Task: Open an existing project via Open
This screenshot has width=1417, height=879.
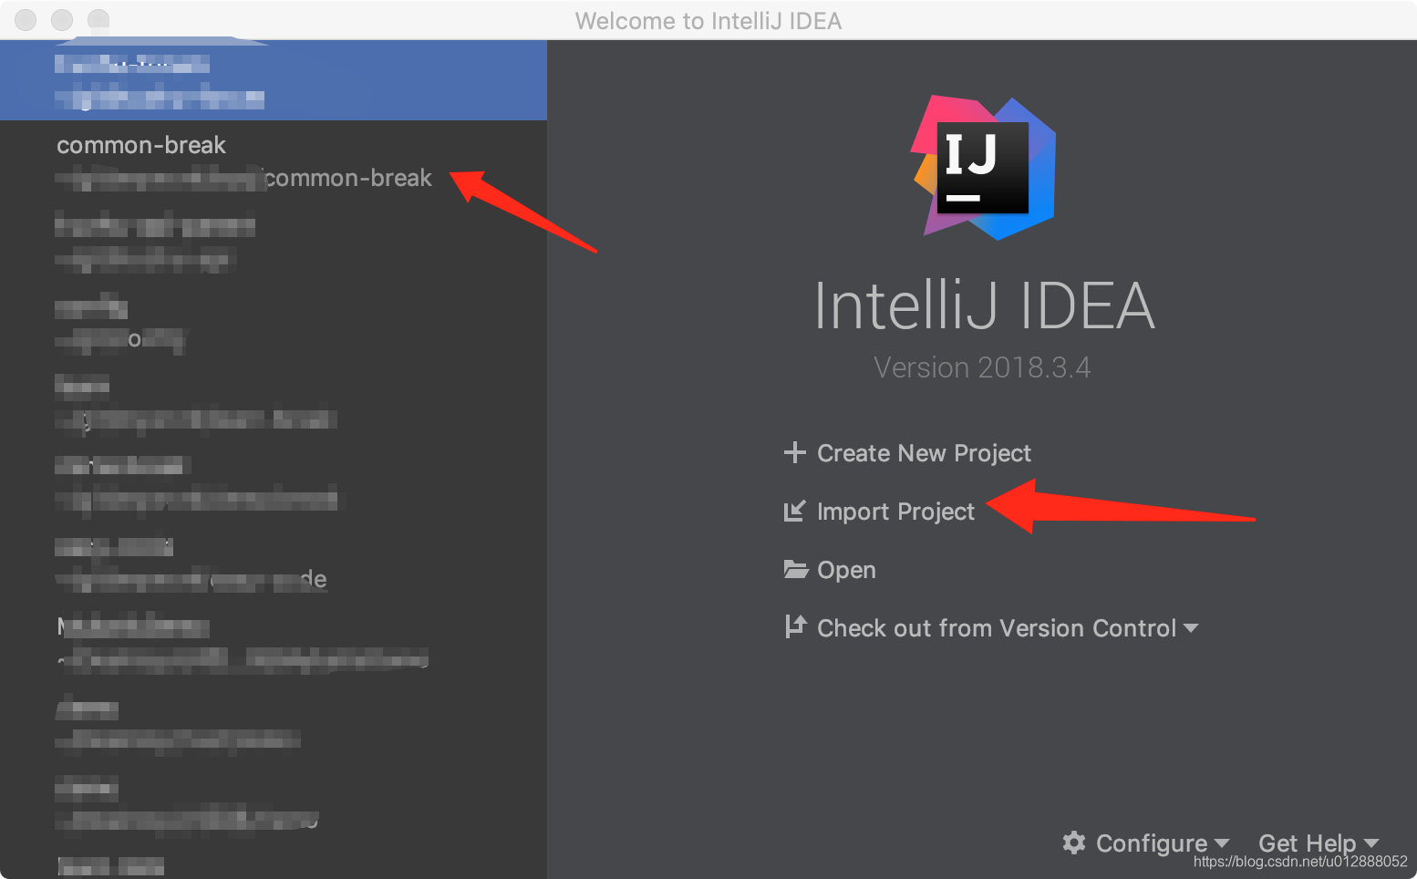Action: tap(846, 570)
